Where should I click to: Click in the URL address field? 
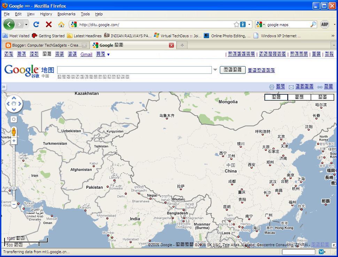click(x=155, y=25)
